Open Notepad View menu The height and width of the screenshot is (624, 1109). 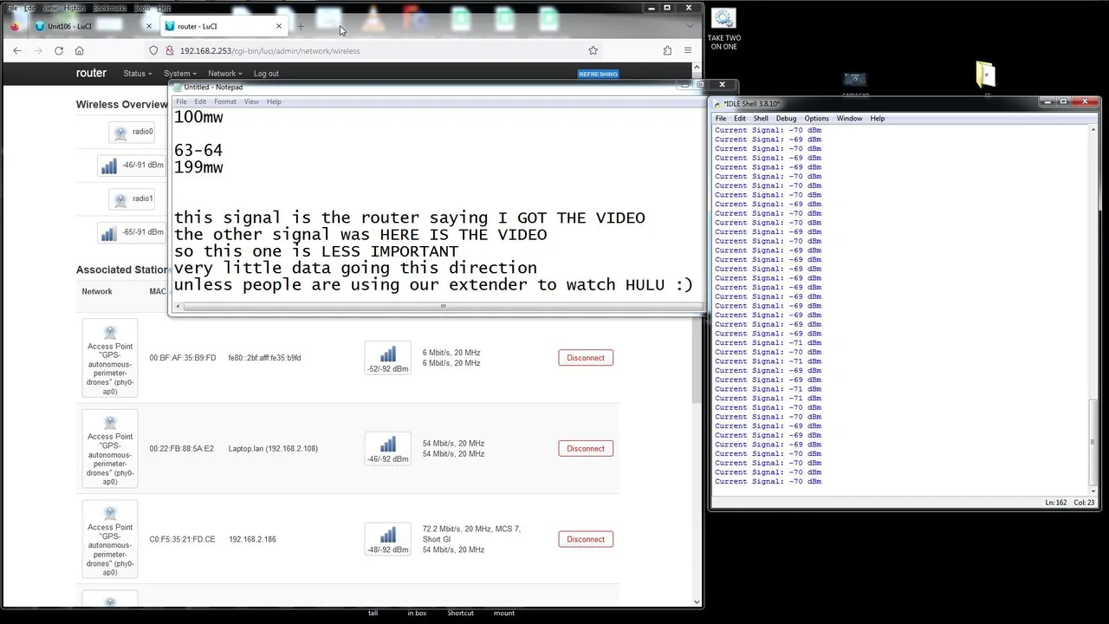pyautogui.click(x=251, y=101)
